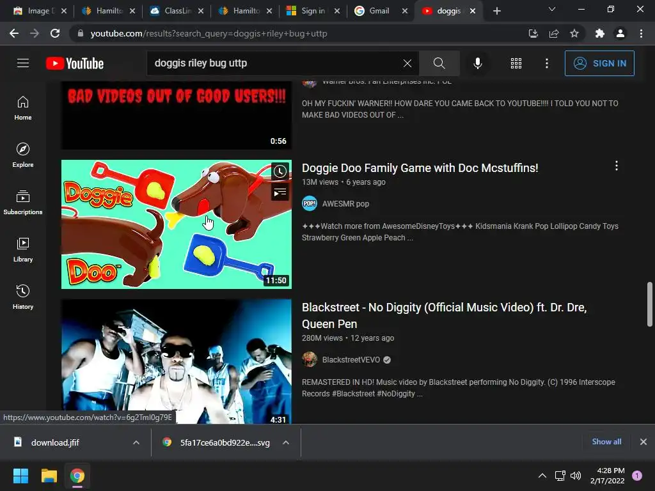Share this page from address bar
The image size is (655, 491).
(x=554, y=33)
